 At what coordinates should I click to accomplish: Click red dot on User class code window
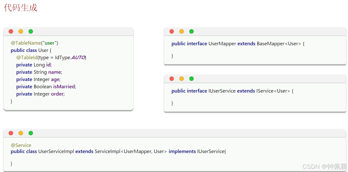(x=11, y=31)
